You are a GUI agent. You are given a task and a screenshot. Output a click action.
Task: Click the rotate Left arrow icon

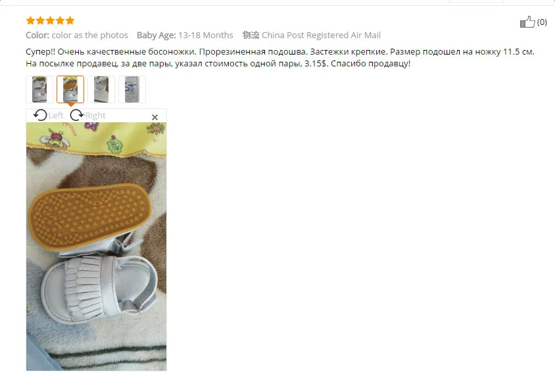[40, 115]
